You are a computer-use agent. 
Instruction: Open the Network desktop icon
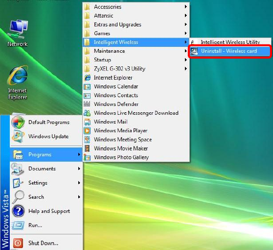click(x=18, y=33)
